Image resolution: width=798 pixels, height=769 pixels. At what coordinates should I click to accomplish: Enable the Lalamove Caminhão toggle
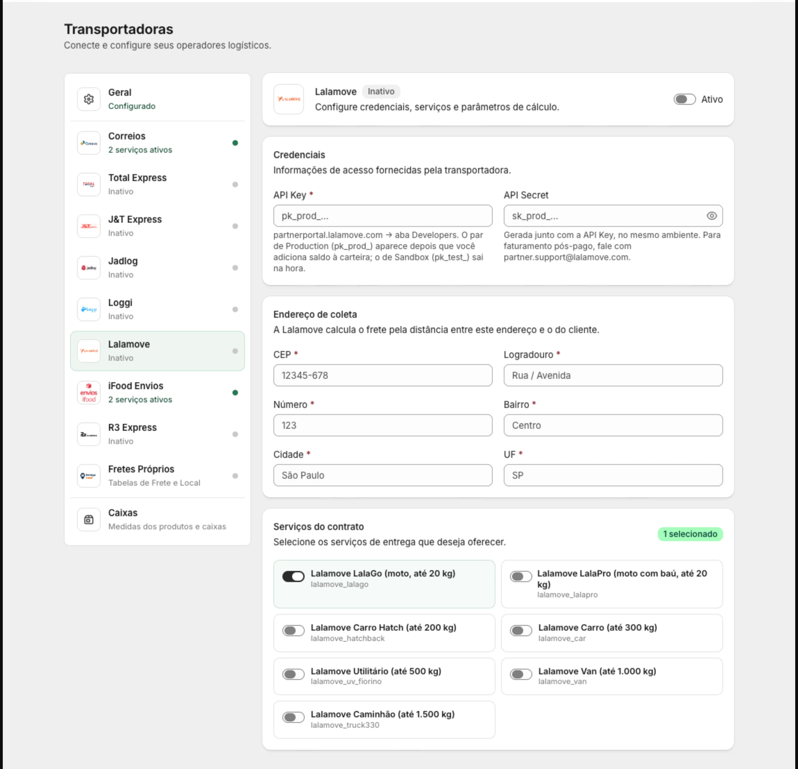click(x=293, y=717)
